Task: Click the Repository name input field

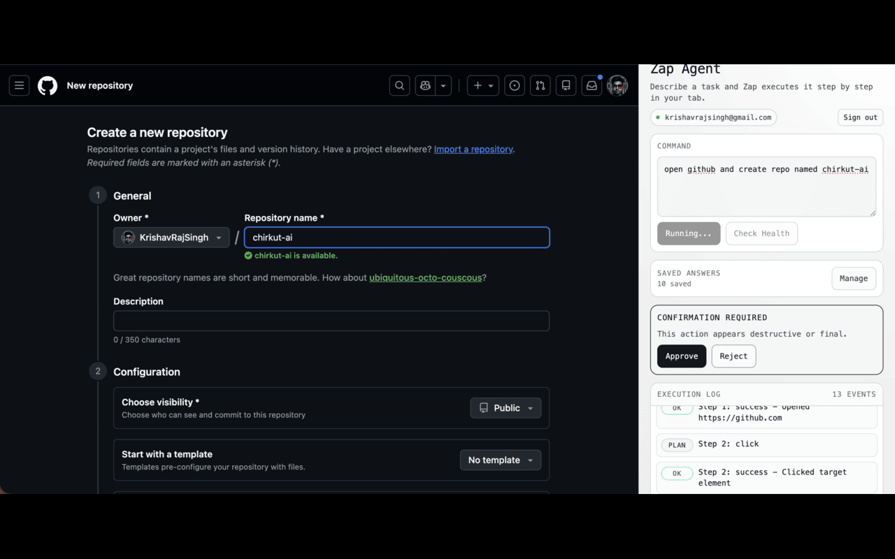Action: pos(397,238)
